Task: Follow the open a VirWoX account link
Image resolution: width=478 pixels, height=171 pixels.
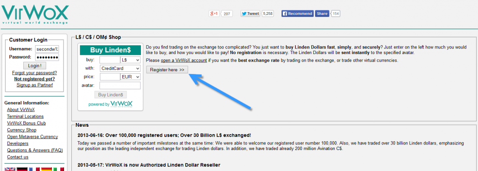Action: pos(184,61)
